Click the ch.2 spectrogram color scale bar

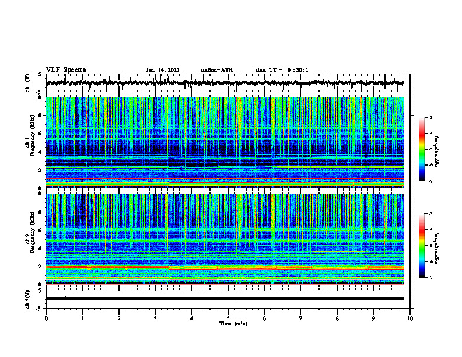click(x=422, y=246)
